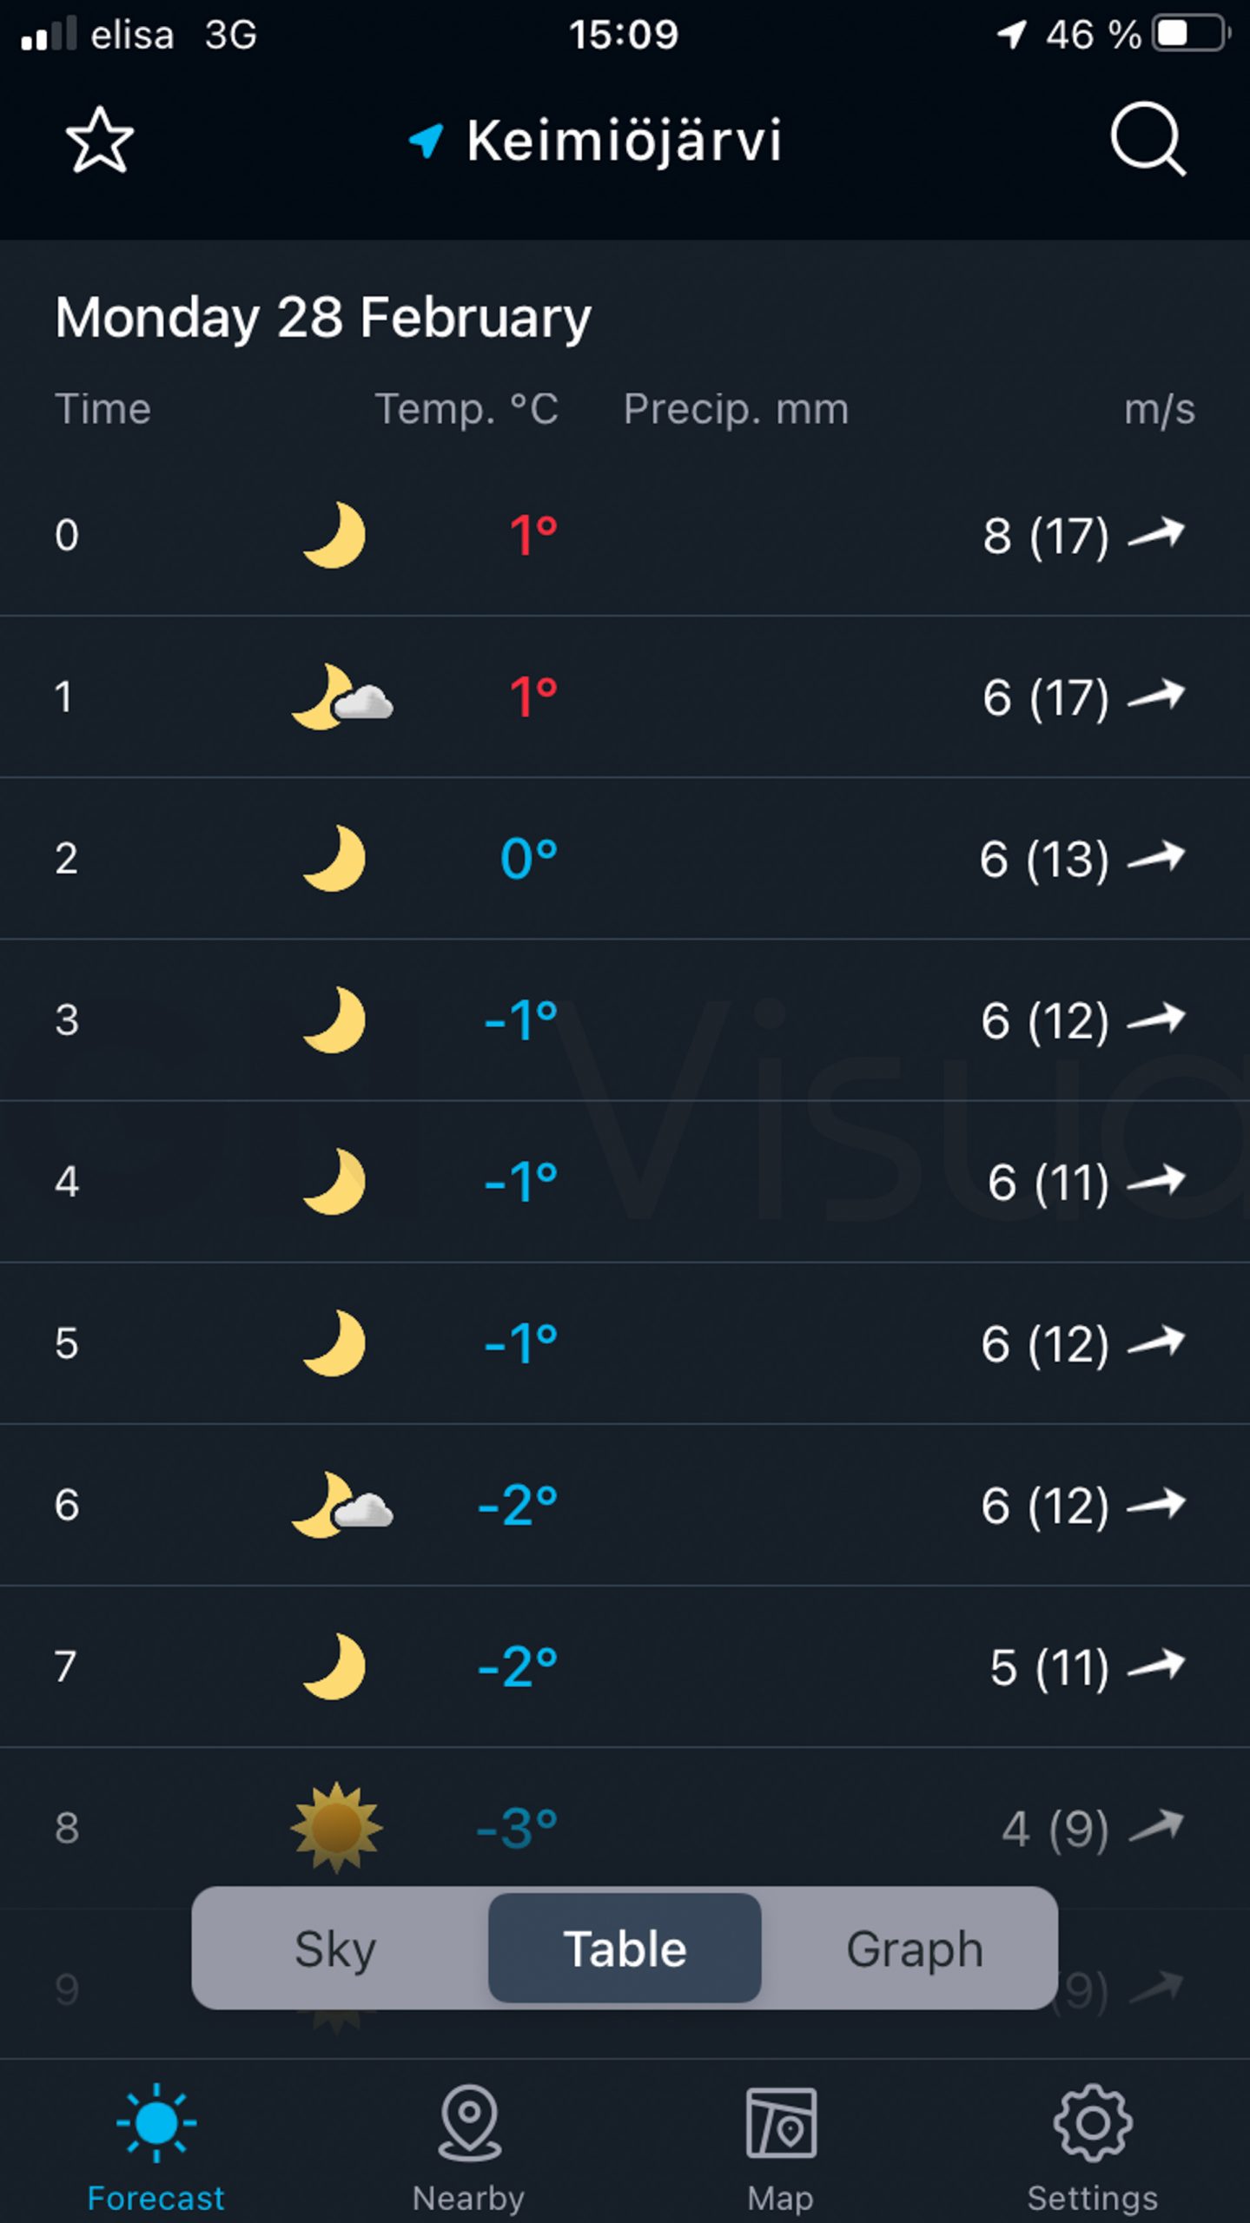This screenshot has height=2223, width=1250.
Task: Tap the 6 (11) wind reading at hour 4
Action: (1048, 1182)
